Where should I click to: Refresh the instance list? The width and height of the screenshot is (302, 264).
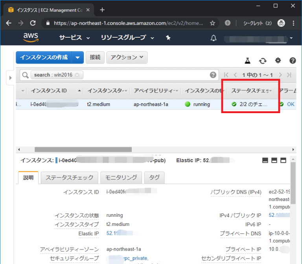263,61
